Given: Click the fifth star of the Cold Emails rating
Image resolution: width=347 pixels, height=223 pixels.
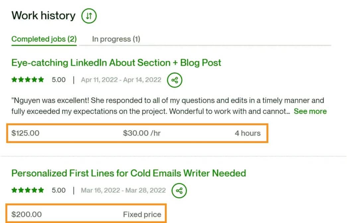Looking at the screenshot, I should pos(41,190).
